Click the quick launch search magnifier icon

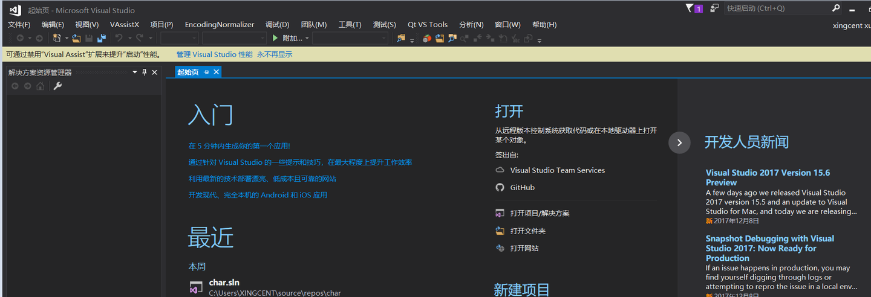[836, 8]
